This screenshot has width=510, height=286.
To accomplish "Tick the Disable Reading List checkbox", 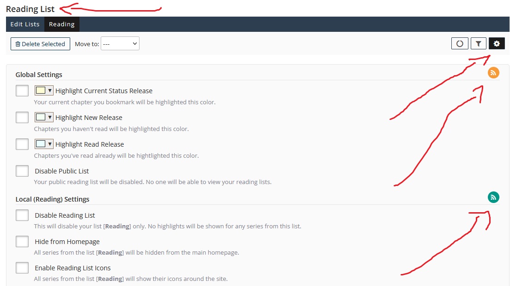I will pyautogui.click(x=22, y=215).
